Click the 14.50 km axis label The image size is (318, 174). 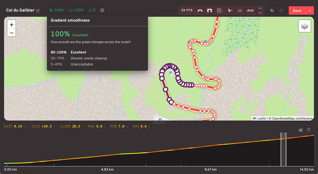click(x=307, y=169)
